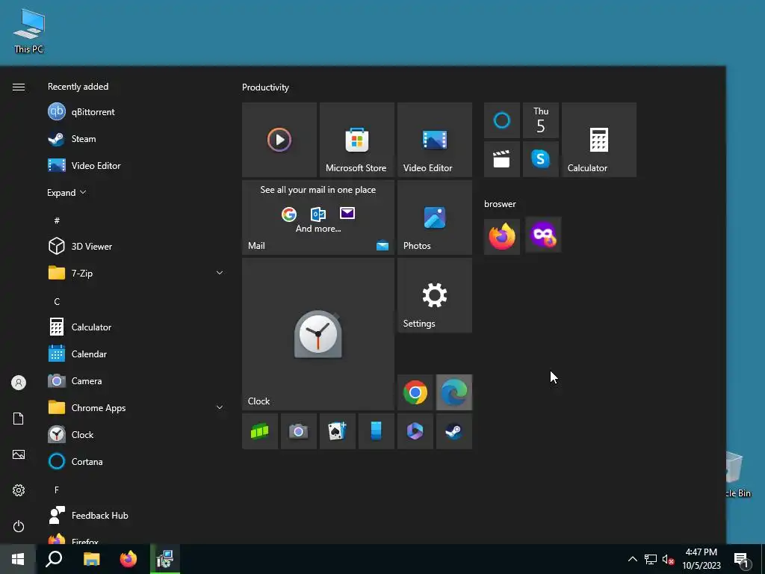765x574 pixels.
Task: Open File Explorer from the taskbar
Action: (91, 559)
